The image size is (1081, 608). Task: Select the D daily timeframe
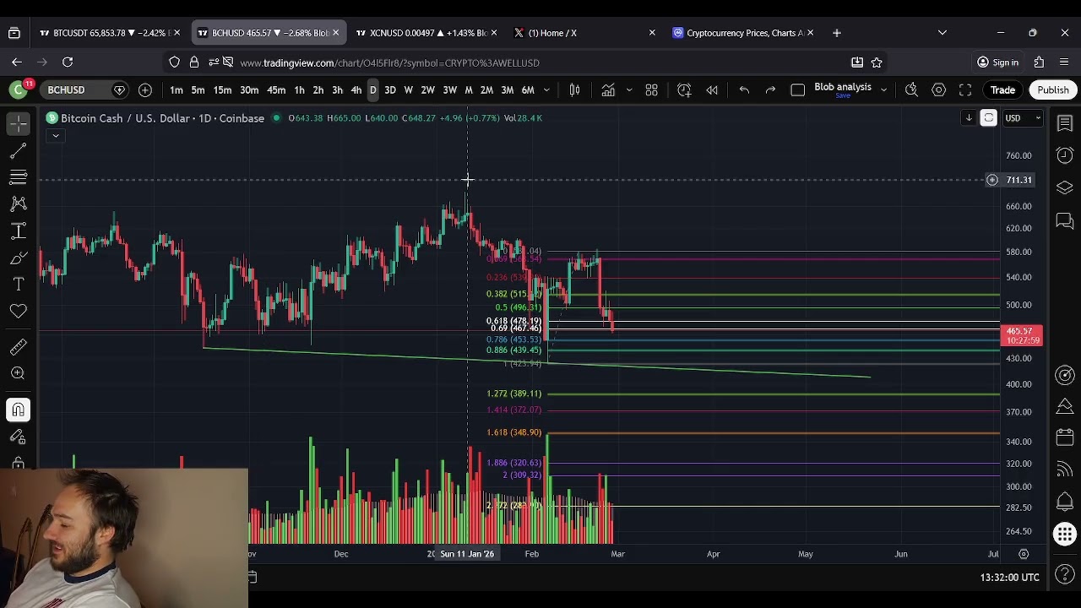click(x=372, y=90)
